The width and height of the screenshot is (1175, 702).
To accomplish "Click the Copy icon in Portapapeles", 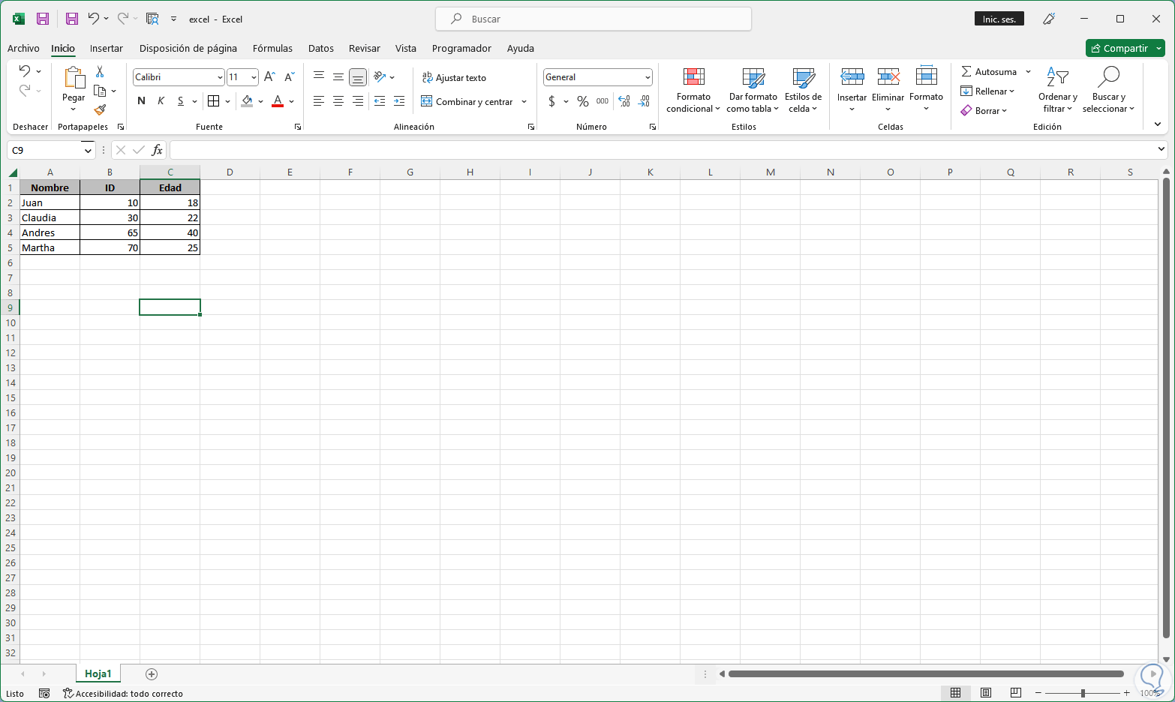I will tap(100, 91).
